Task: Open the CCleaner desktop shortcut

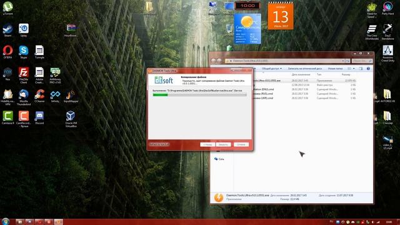Action: click(39, 96)
